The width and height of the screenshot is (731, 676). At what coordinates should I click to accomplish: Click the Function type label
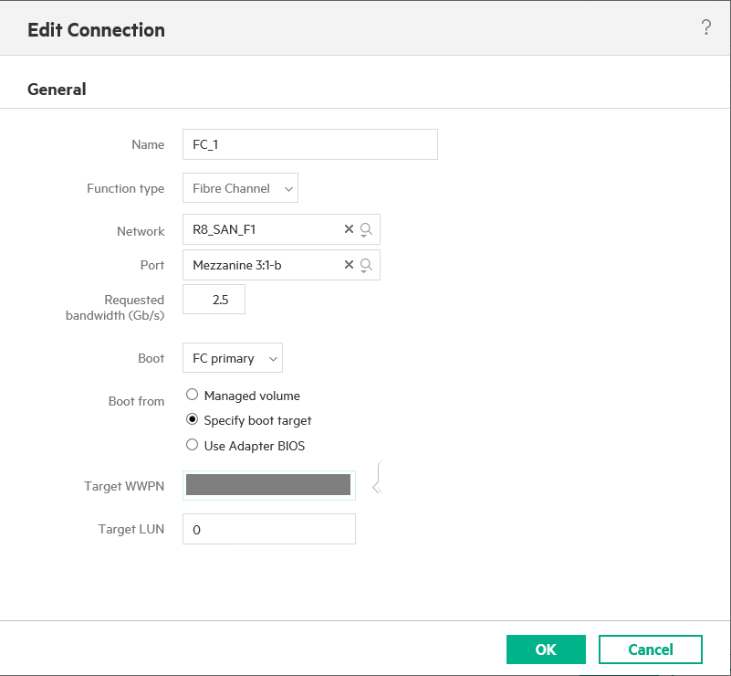coord(125,188)
